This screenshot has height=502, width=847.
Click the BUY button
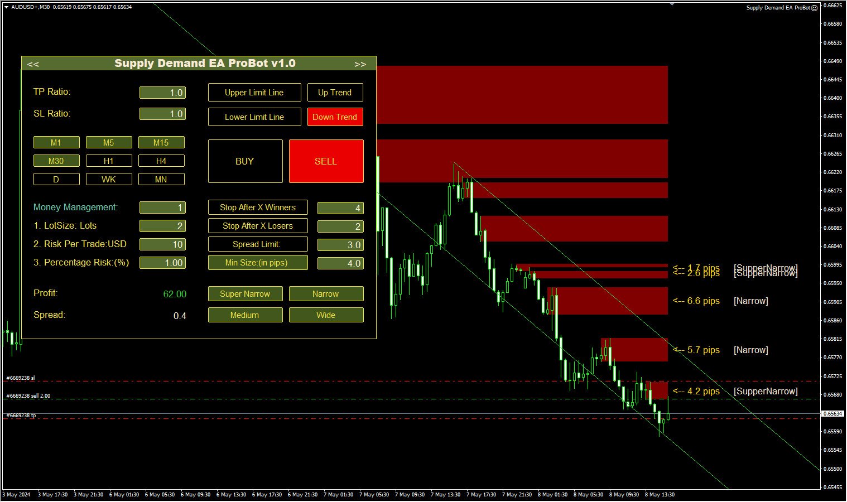pos(245,161)
